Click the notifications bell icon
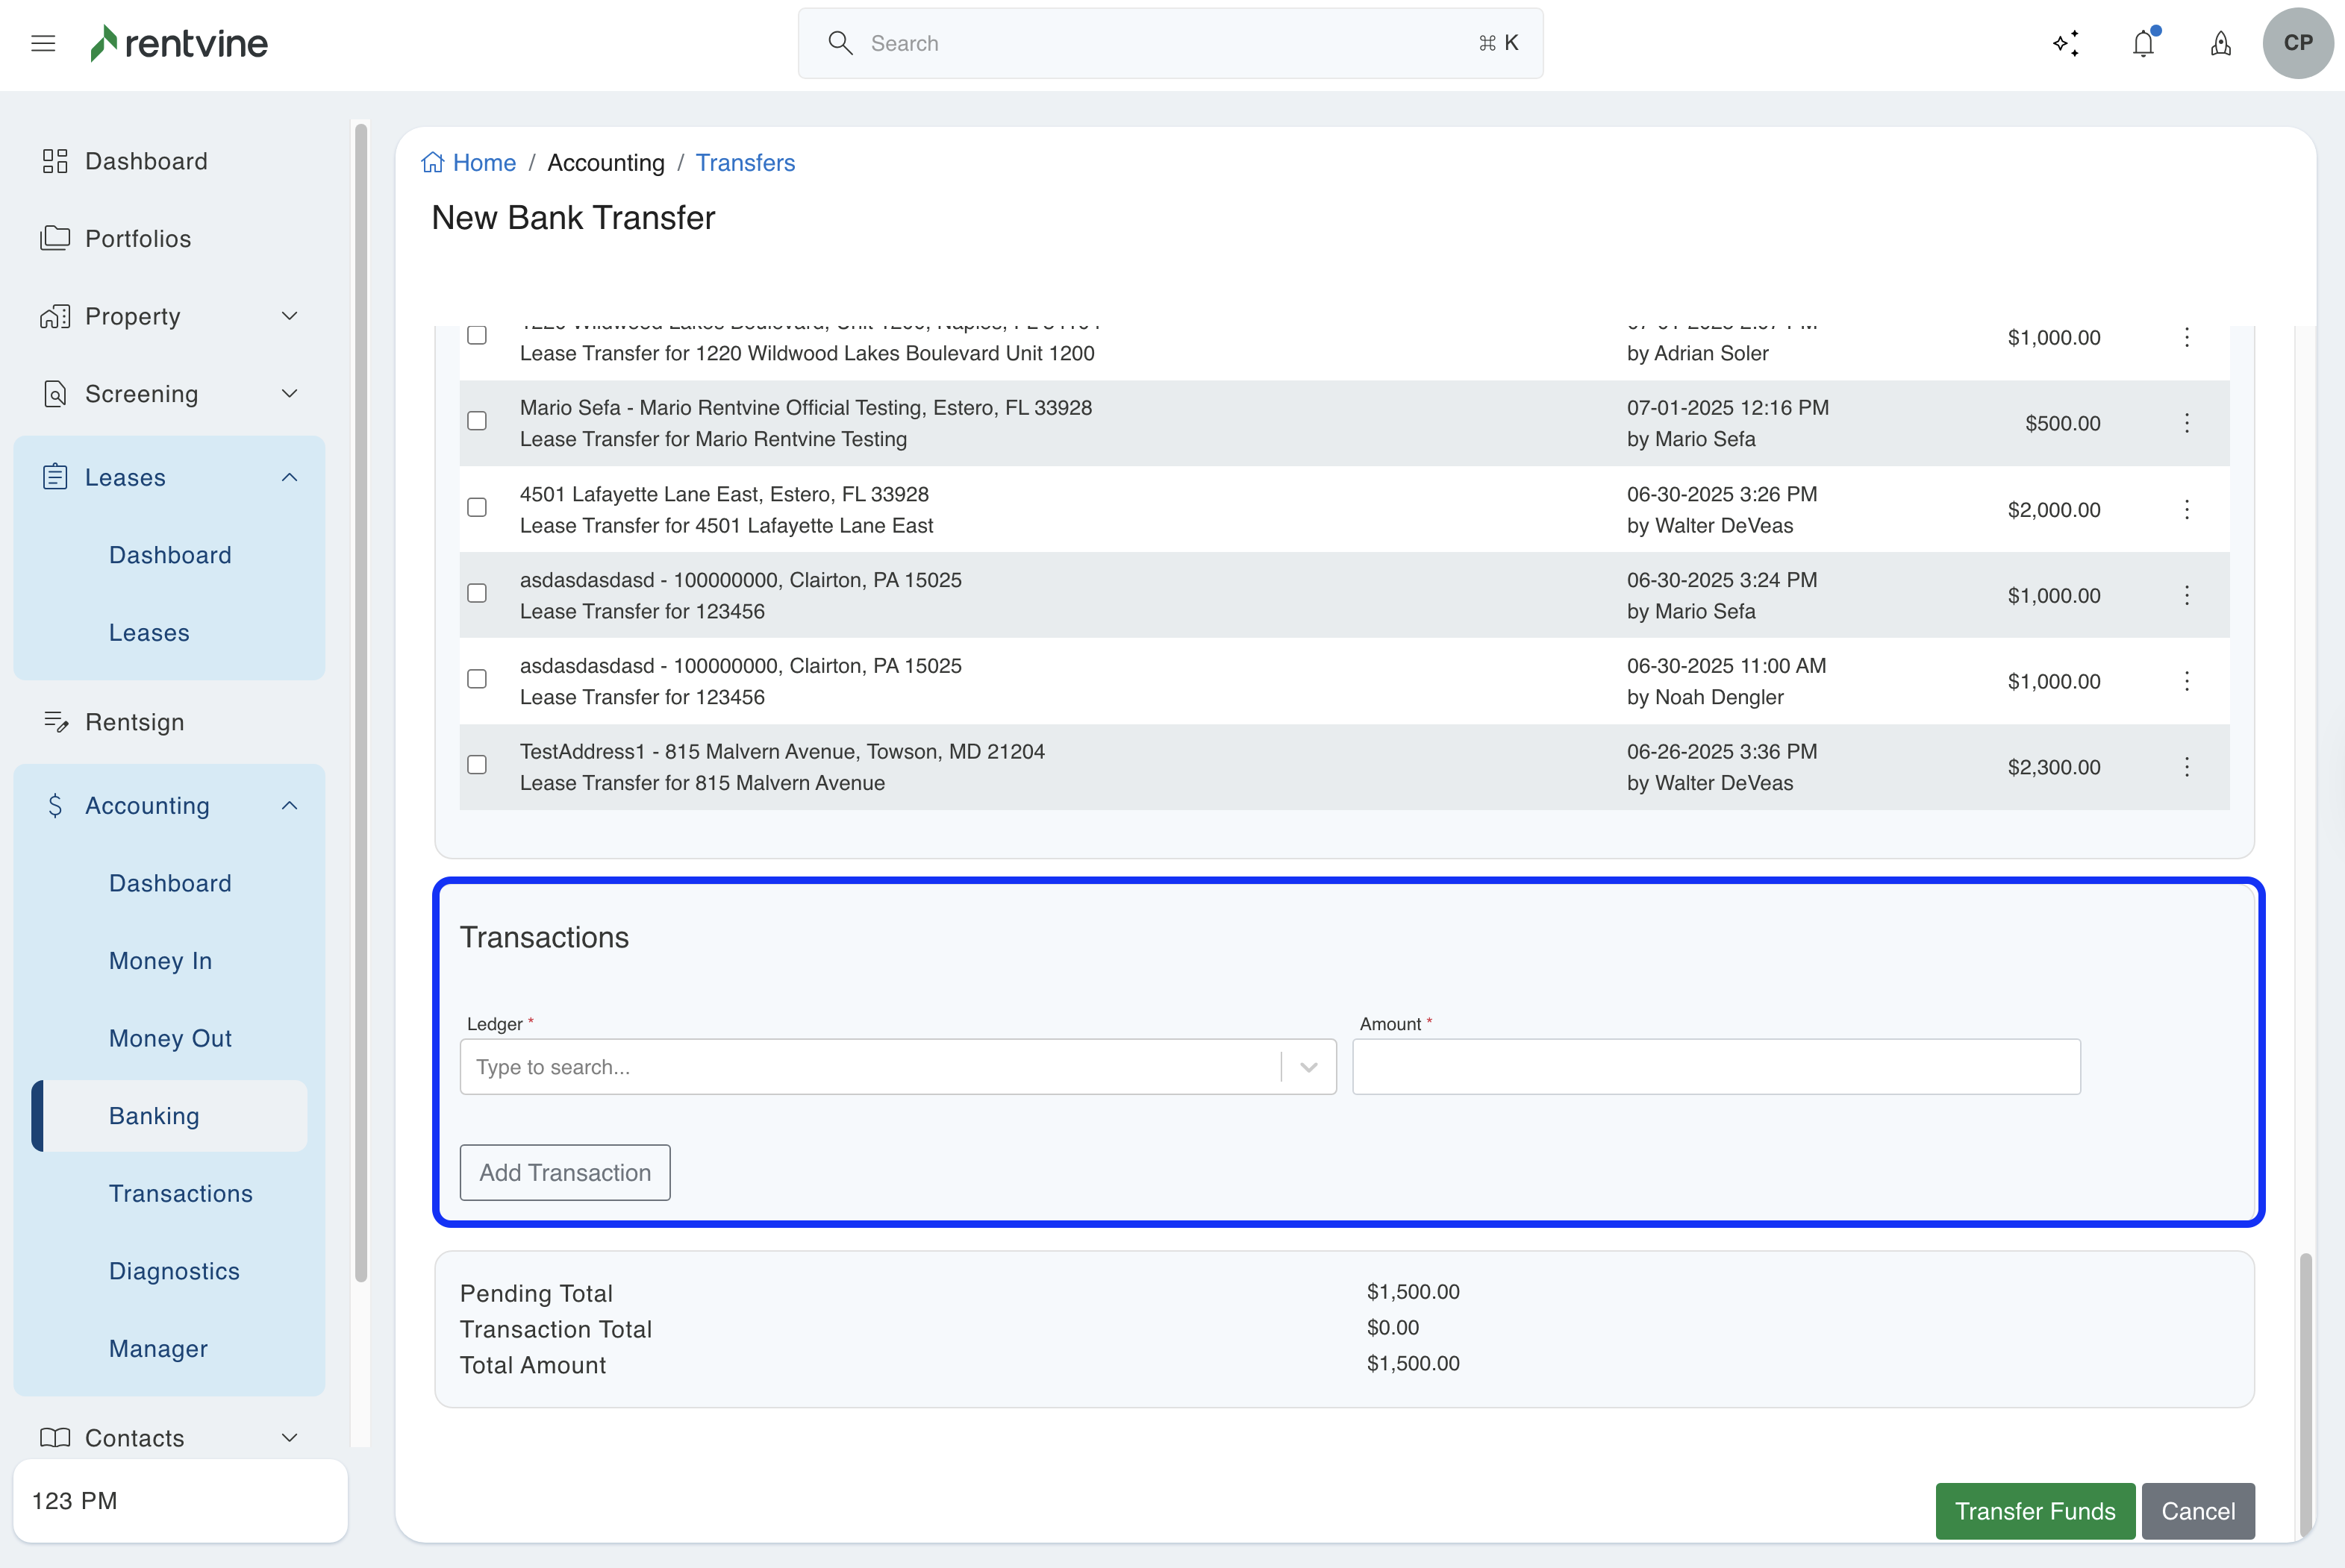 [x=2143, y=43]
